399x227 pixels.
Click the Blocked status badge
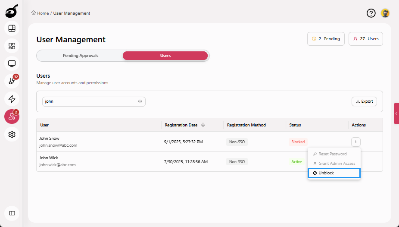(298, 142)
